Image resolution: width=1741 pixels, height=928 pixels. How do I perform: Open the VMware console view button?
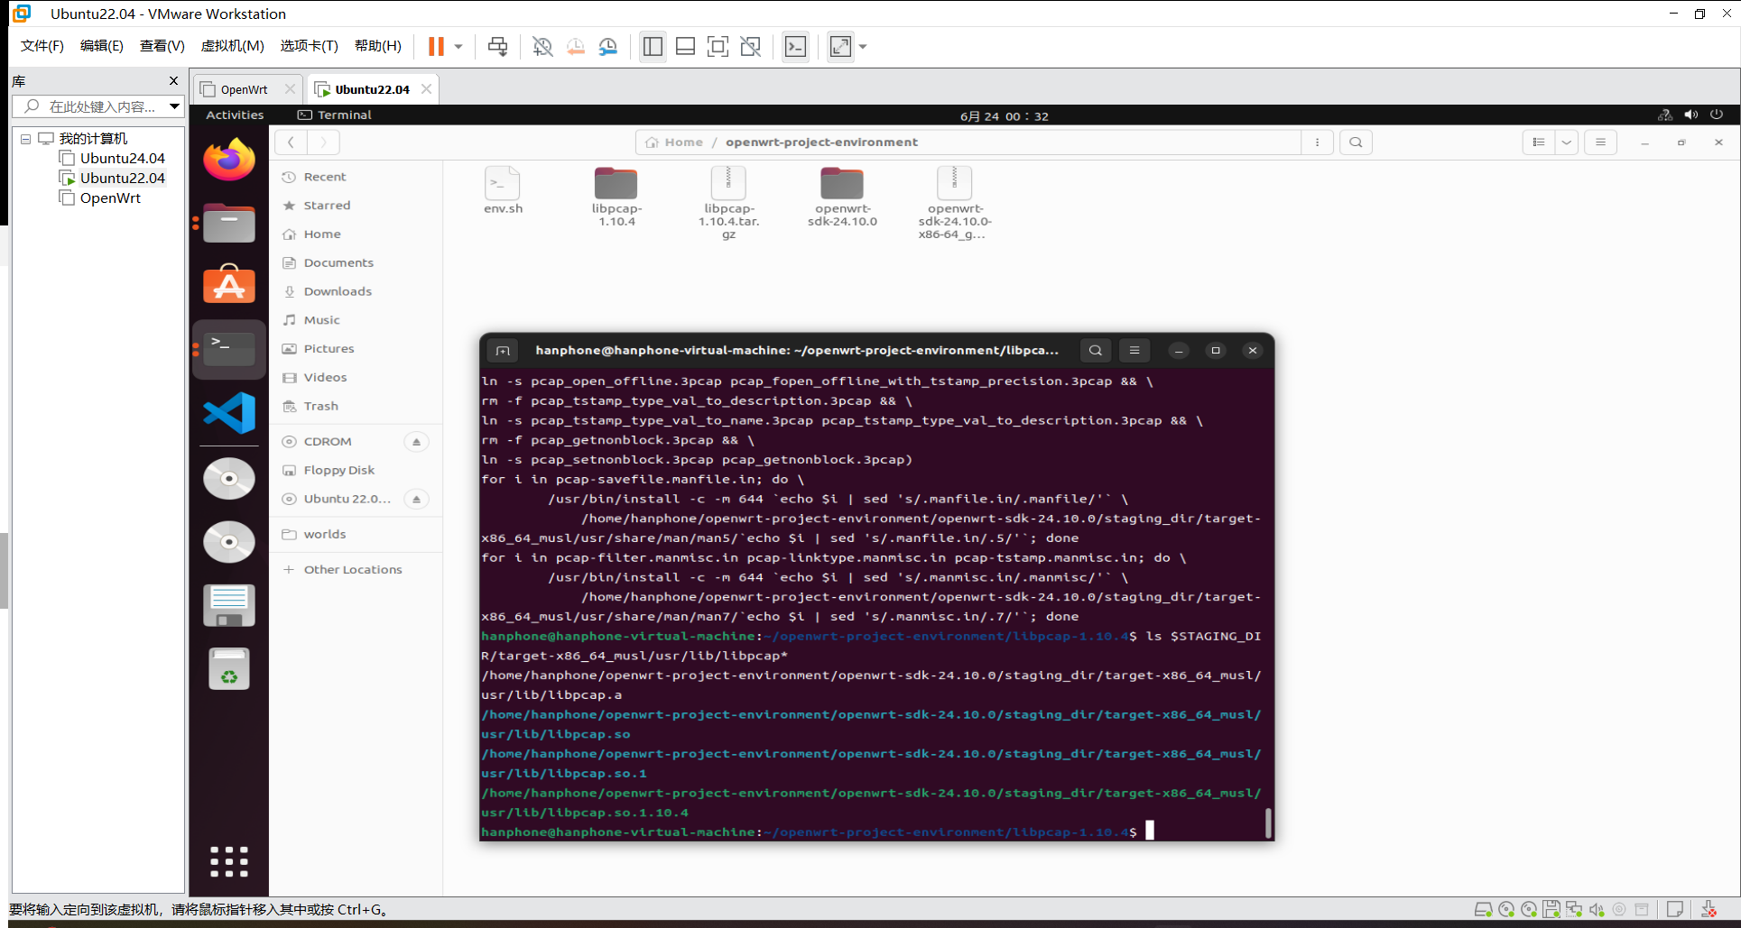pos(795,47)
